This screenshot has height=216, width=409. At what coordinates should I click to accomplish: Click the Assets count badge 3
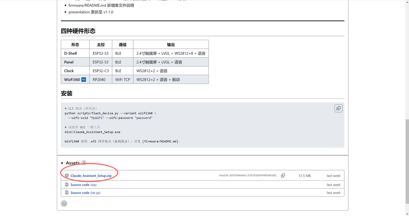(84, 163)
